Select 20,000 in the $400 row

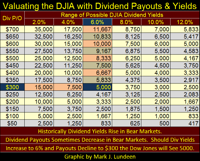click(x=39, y=72)
